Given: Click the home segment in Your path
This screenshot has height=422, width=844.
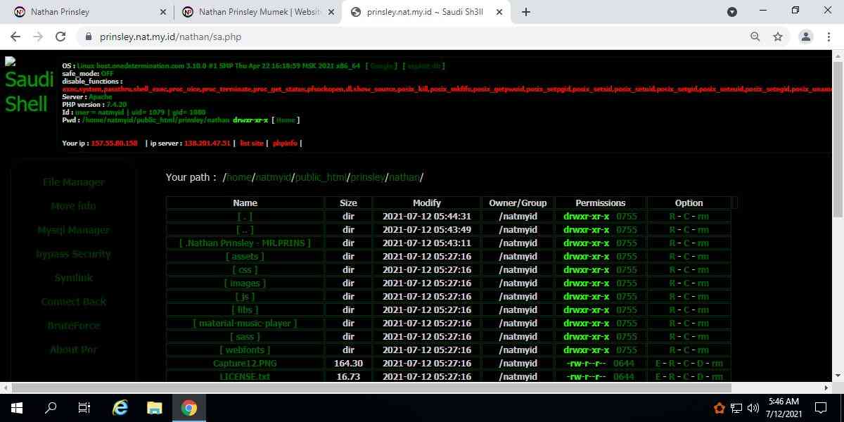Looking at the screenshot, I should pos(239,177).
